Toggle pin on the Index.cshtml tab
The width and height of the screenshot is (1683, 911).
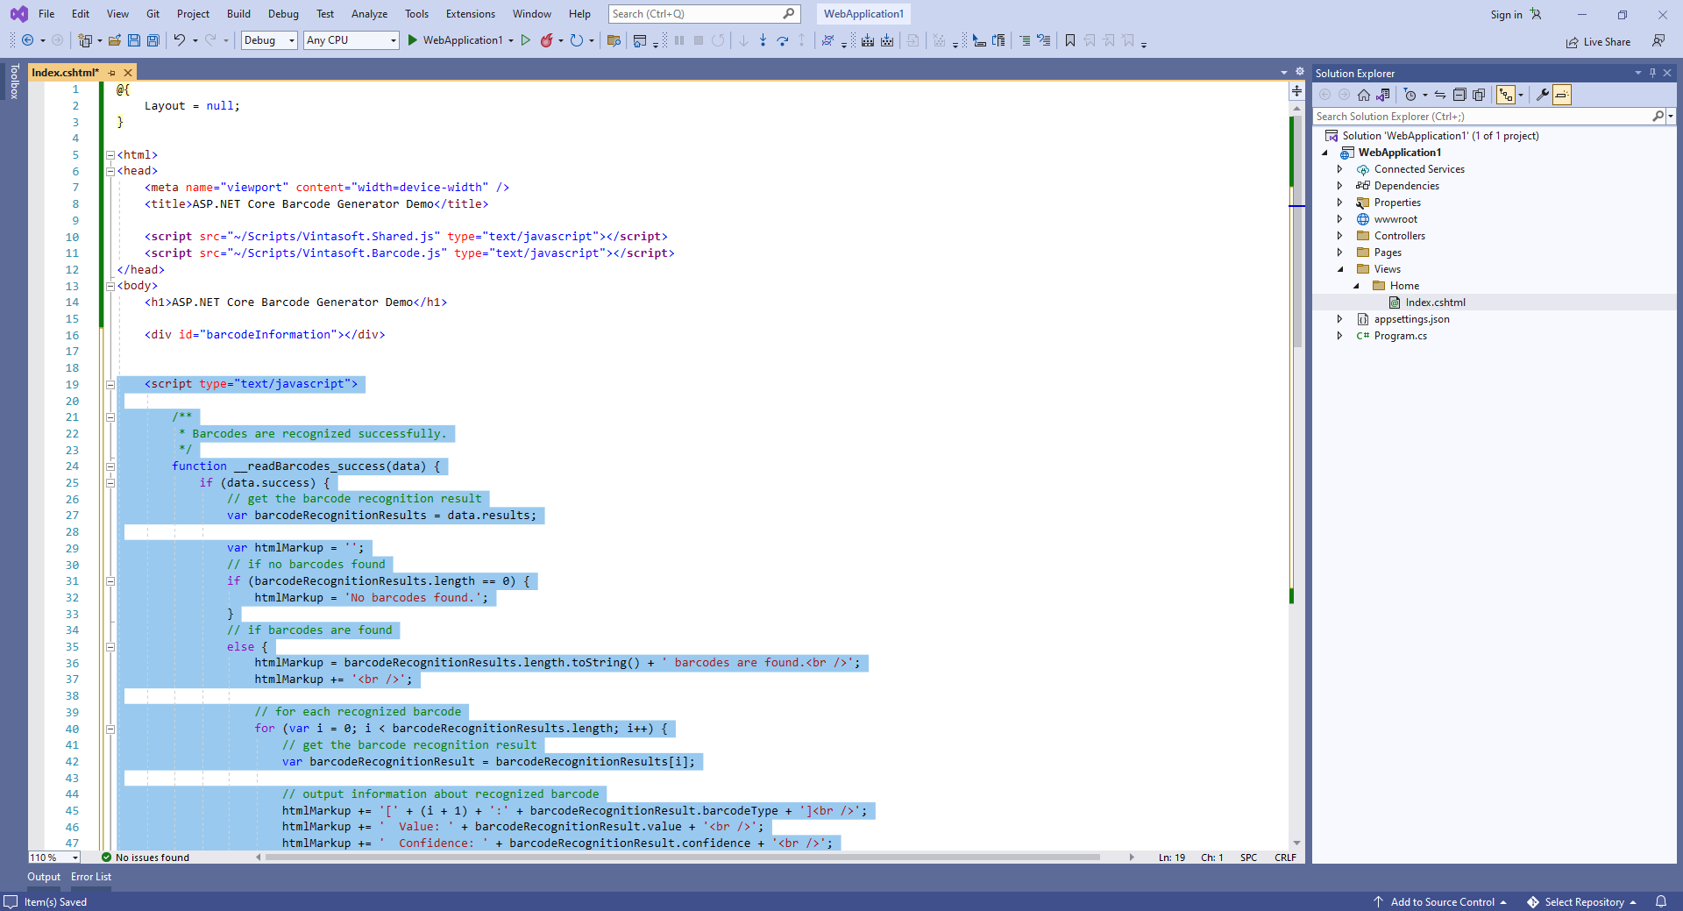tap(112, 73)
